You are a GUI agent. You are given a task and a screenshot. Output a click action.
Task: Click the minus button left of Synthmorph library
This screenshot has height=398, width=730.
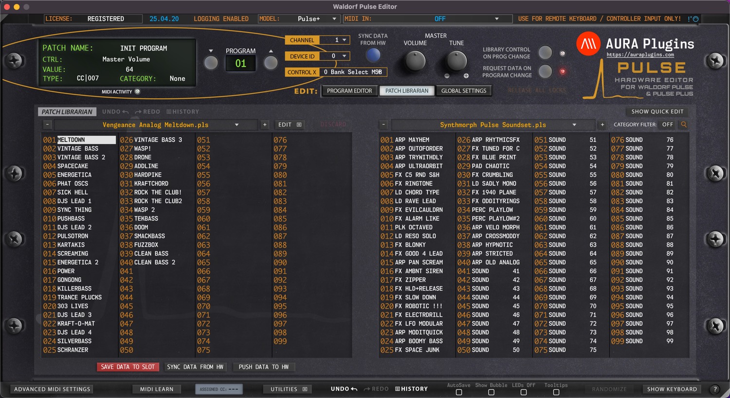[x=383, y=125]
